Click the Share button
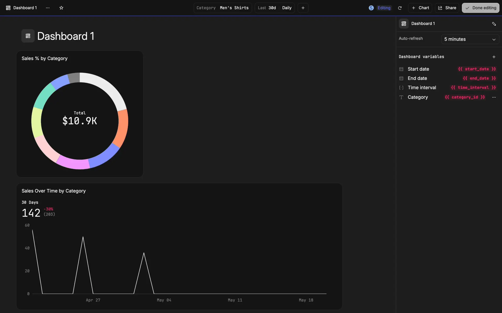 [x=447, y=8]
